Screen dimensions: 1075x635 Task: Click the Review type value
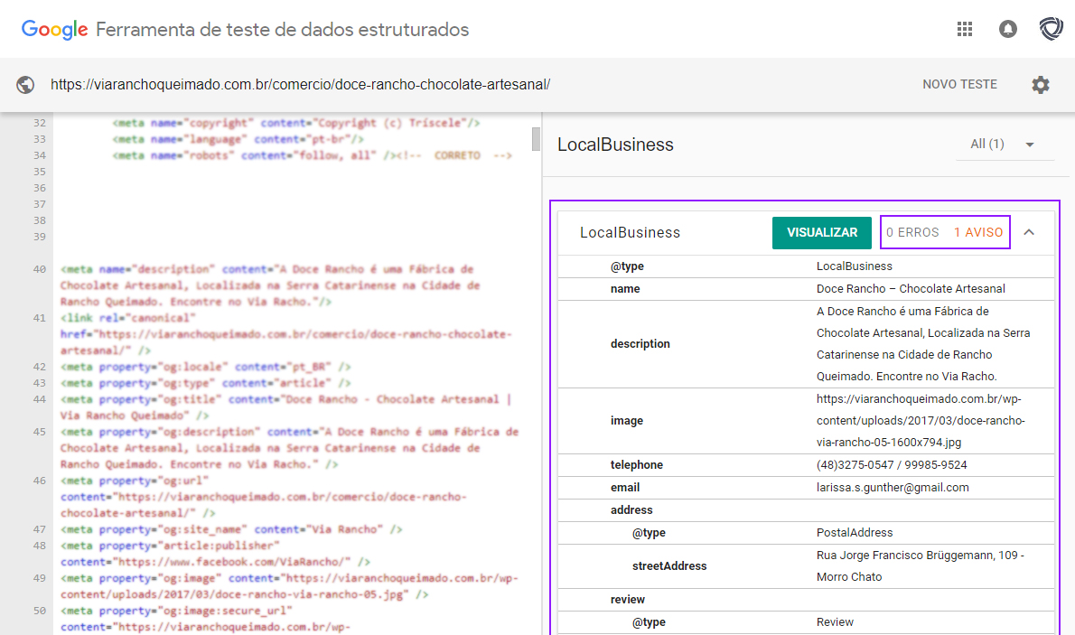coord(835,622)
